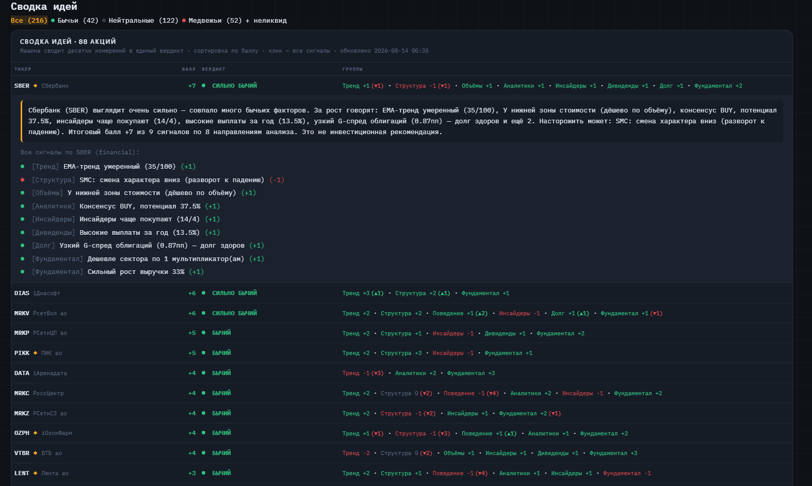Expand the PIKK ticker row
The width and height of the screenshot is (812, 486).
click(402, 353)
